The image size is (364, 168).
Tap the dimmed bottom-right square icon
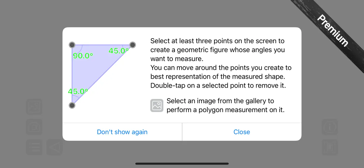(330, 147)
